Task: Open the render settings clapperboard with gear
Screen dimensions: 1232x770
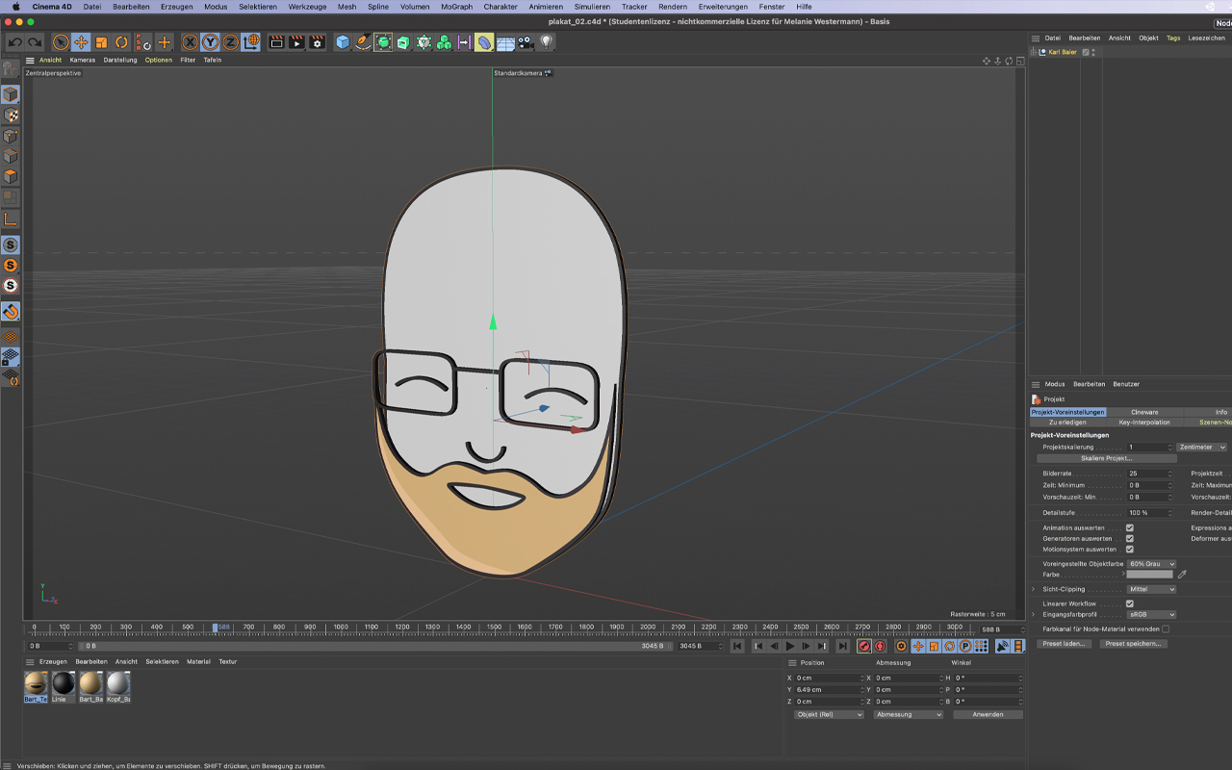Action: (317, 42)
